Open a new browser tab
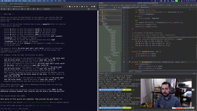Screen dimensions: 197x111 (27, 4)
